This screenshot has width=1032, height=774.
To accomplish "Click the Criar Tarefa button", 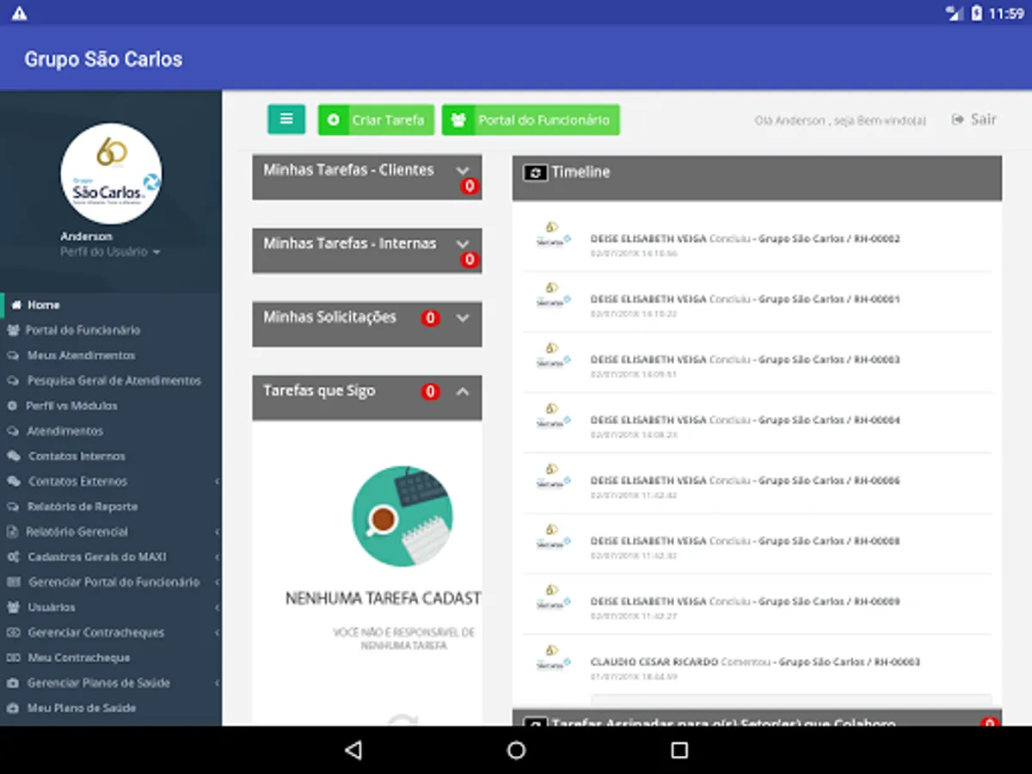I will (x=376, y=120).
